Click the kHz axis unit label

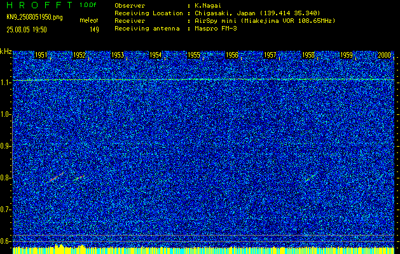[x=6, y=51]
